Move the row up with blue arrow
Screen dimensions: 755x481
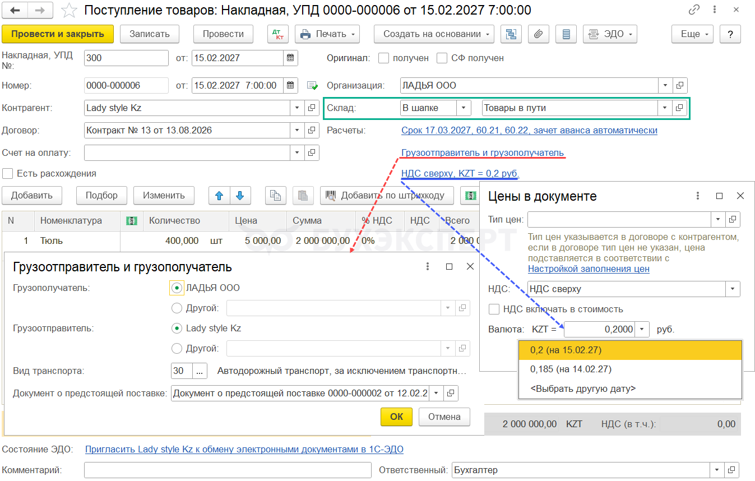point(219,195)
